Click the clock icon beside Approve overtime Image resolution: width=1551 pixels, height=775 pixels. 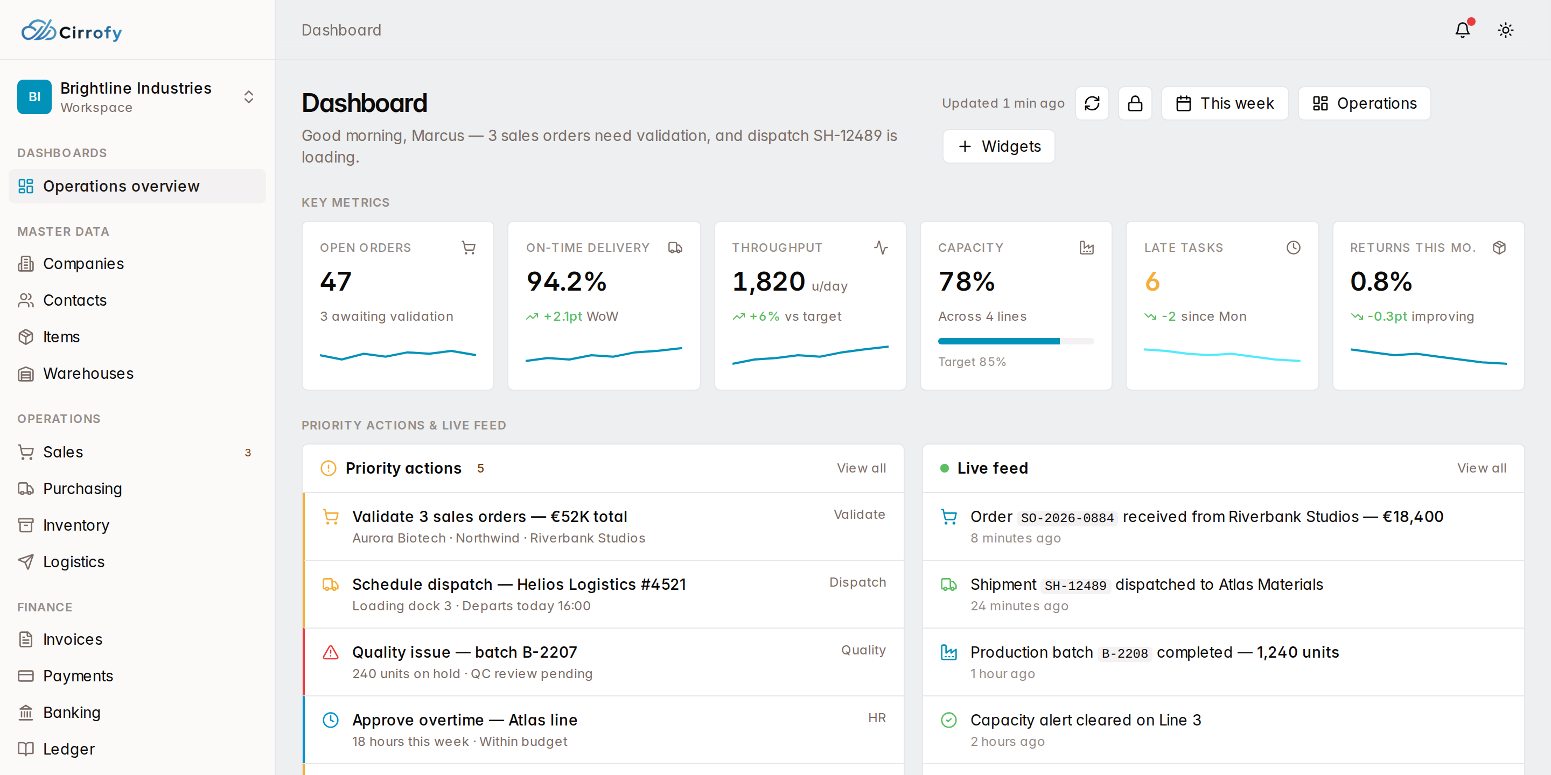pyautogui.click(x=331, y=720)
